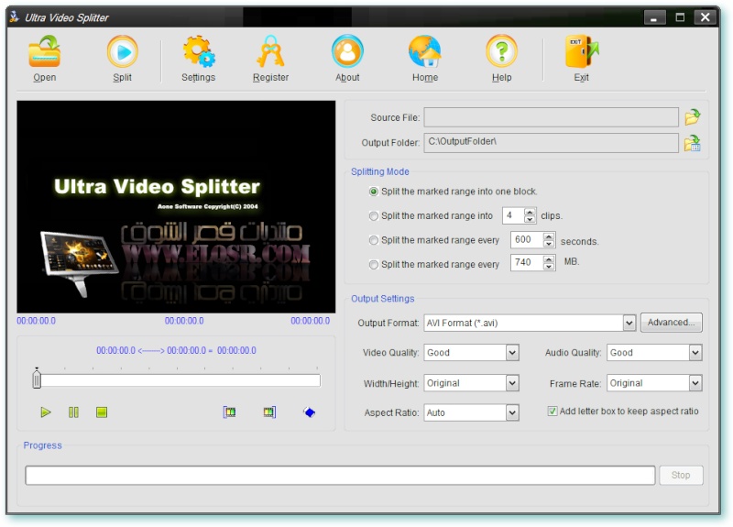
Task: Click the Source File input field
Action: [552, 117]
